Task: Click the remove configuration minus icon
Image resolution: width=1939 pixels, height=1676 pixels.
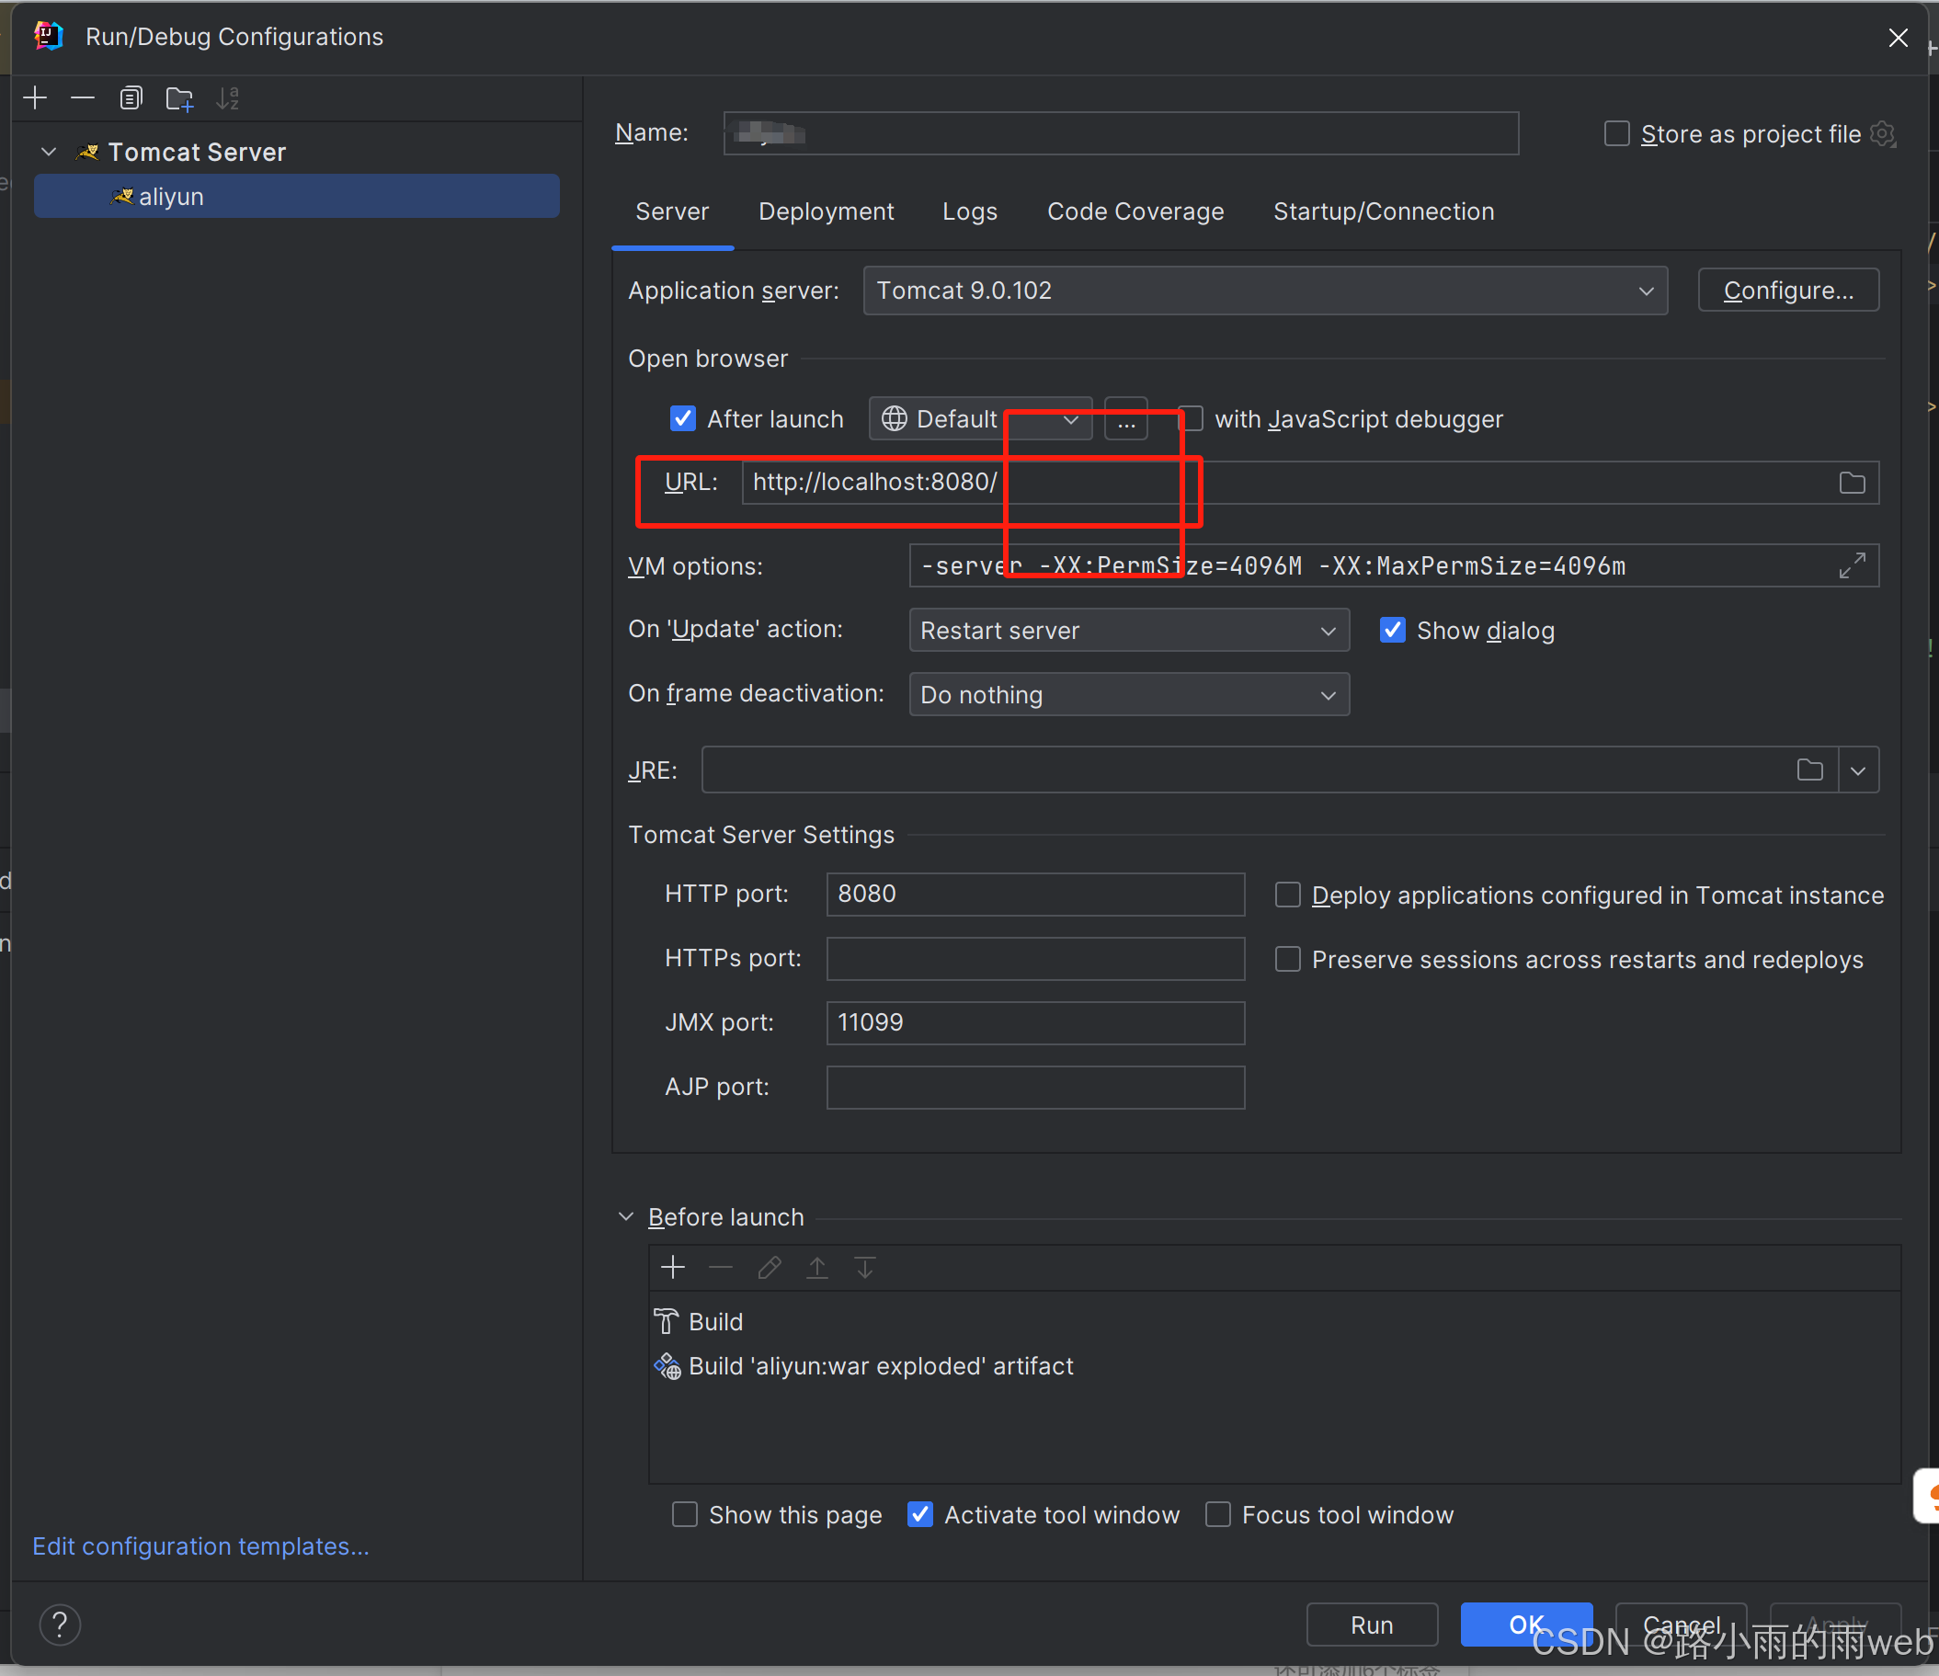Action: [x=84, y=98]
